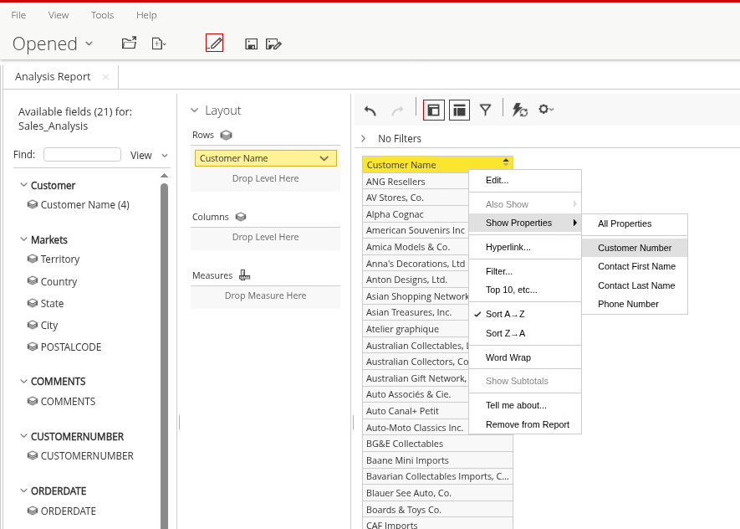Image resolution: width=740 pixels, height=529 pixels.
Task: Click the Save icon in top toolbar
Action: (251, 44)
